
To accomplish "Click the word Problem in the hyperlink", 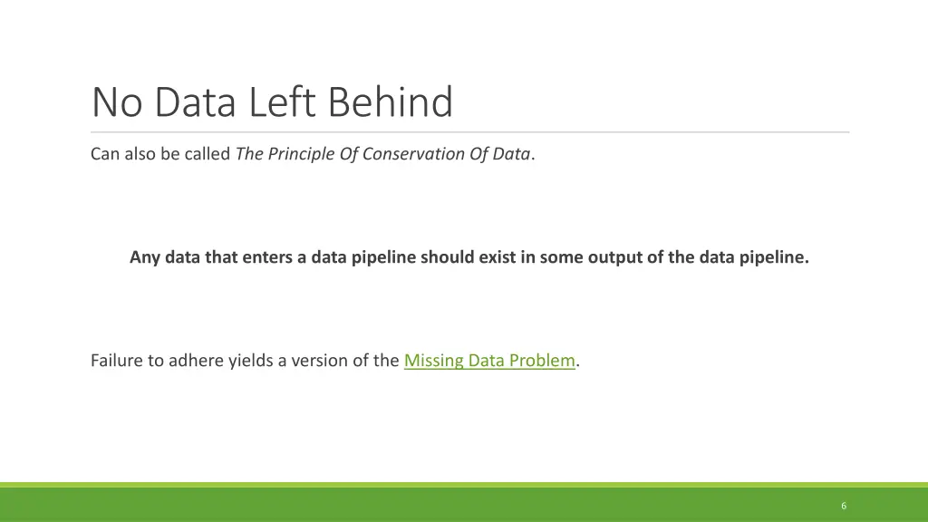I will point(542,361).
